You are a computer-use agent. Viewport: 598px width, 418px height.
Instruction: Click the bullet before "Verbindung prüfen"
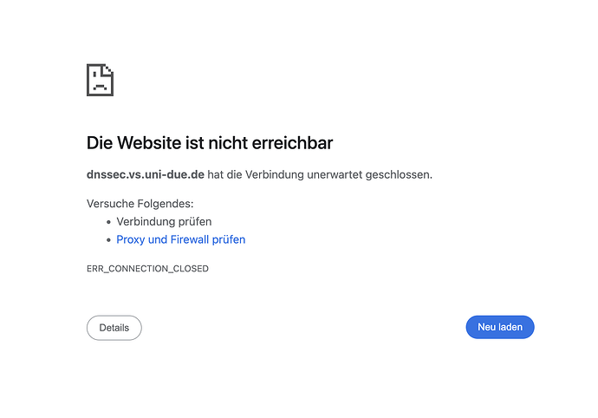pyautogui.click(x=108, y=222)
